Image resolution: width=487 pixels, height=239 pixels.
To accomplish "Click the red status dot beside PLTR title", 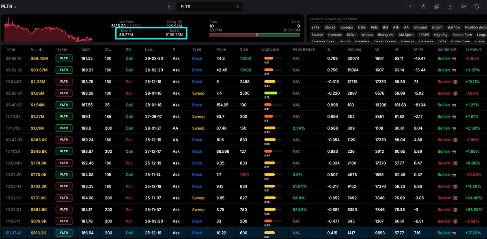I will (x=15, y=7).
